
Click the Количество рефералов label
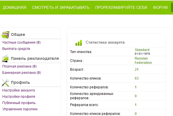coord(89,87)
